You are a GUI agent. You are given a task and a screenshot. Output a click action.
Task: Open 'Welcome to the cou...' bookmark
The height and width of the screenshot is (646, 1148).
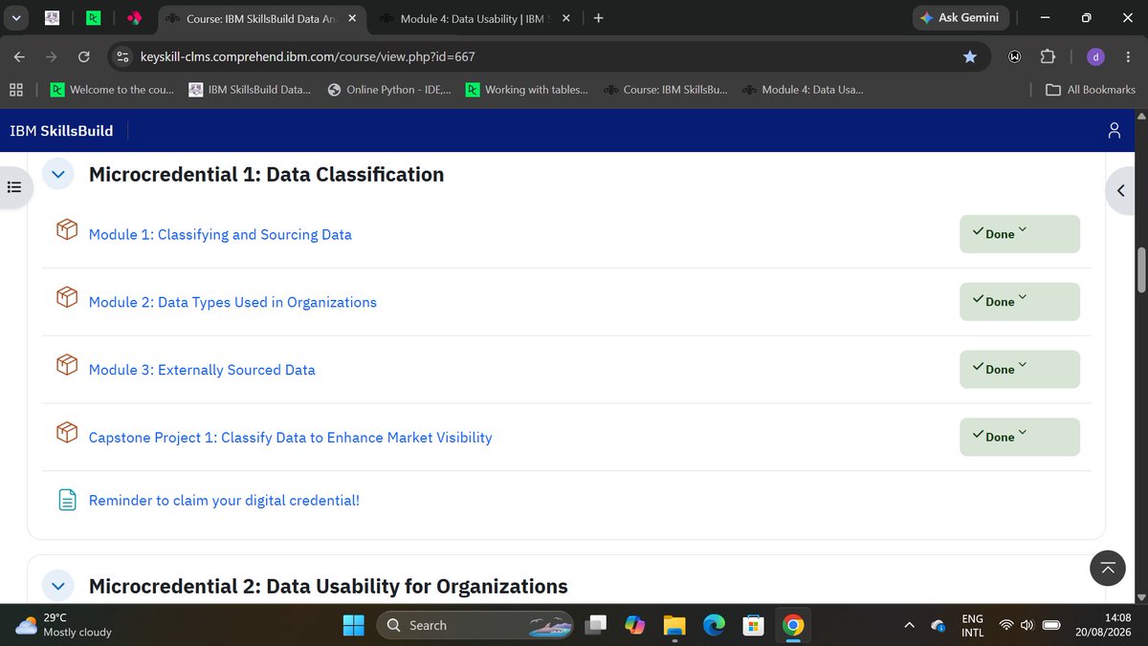[113, 90]
